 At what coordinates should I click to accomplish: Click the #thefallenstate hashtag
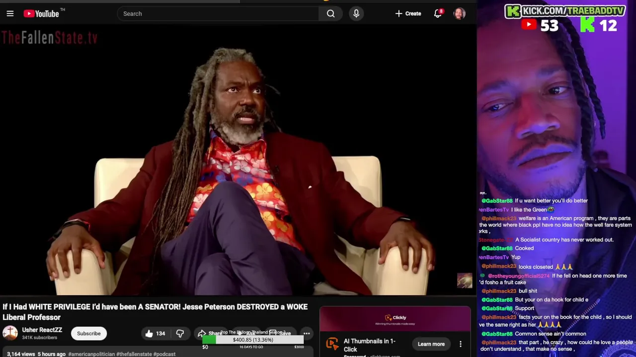(x=134, y=354)
